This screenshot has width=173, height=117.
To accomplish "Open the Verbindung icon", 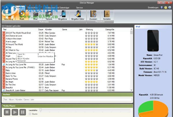I will click(8, 15).
